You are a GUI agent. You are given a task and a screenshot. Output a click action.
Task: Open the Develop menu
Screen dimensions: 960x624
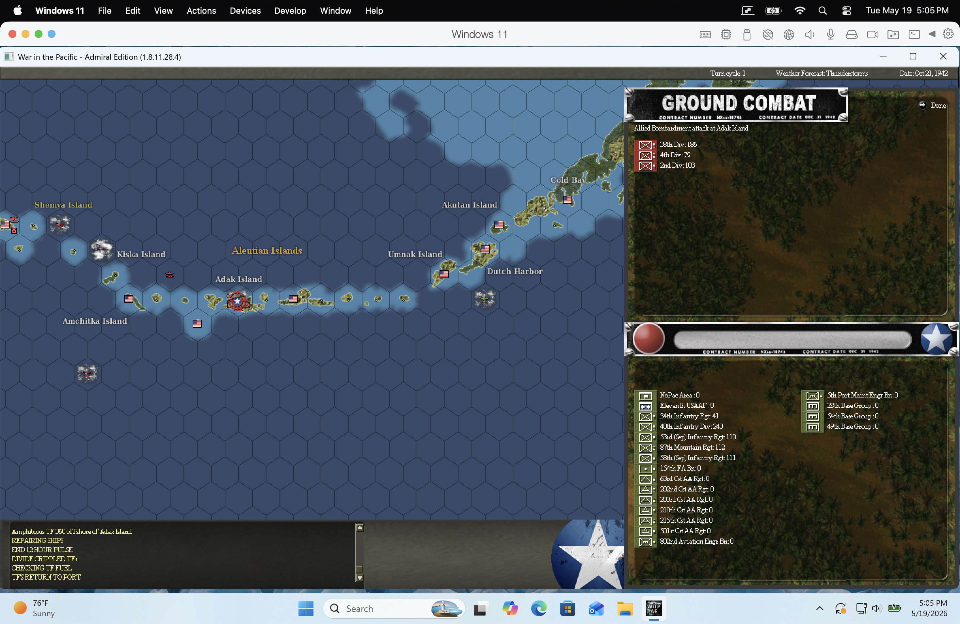pos(290,10)
